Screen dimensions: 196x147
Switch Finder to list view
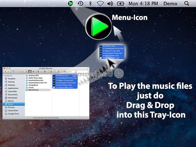tap(26, 71)
